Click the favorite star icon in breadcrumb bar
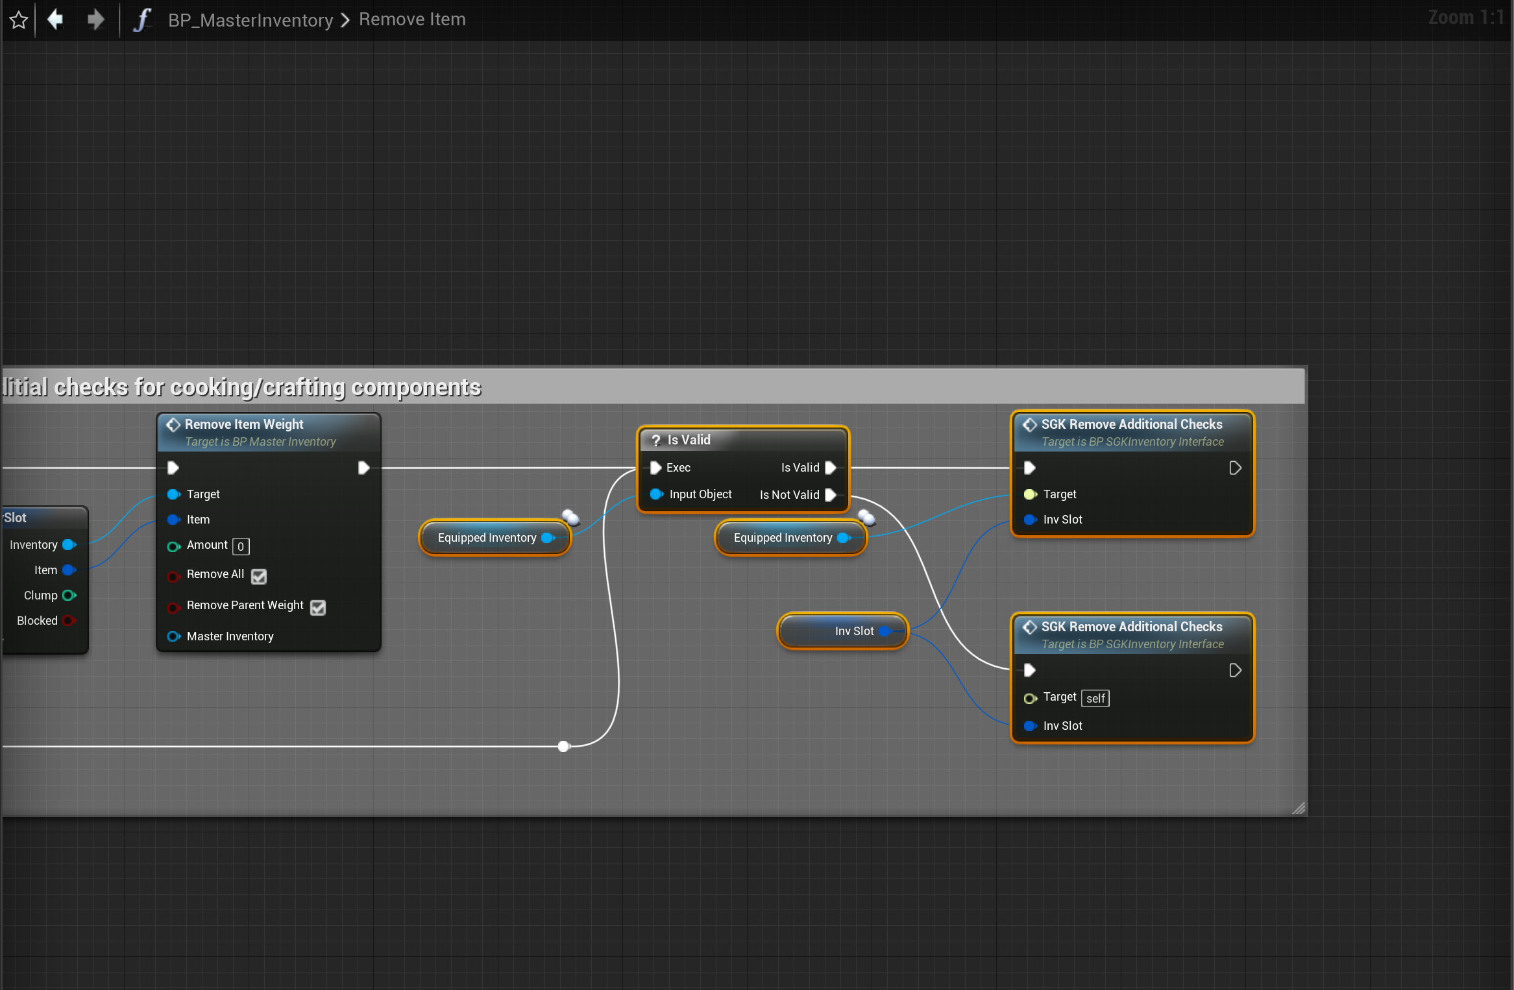1514x990 pixels. point(19,20)
